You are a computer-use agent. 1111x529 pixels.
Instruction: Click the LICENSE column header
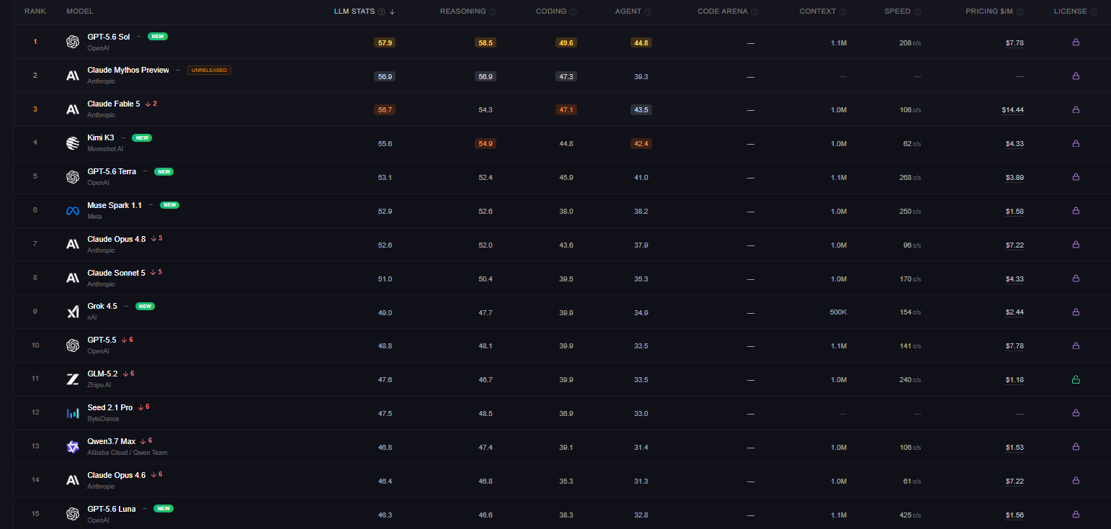pos(1071,12)
